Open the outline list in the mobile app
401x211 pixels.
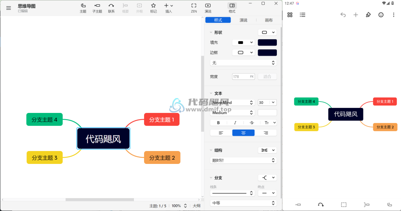click(303, 15)
